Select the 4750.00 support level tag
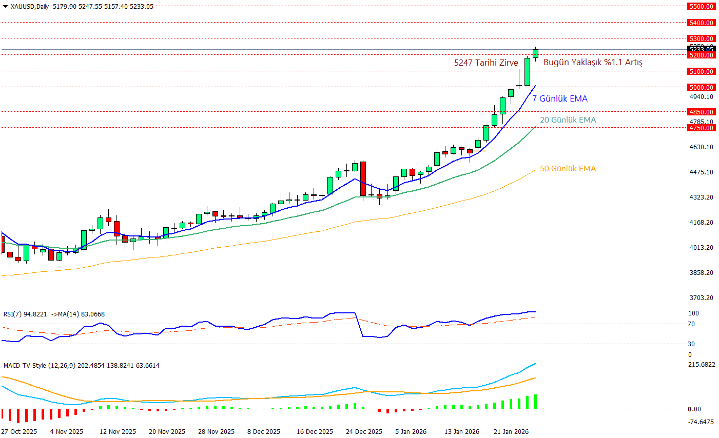This screenshot has width=719, height=438. pos(701,128)
